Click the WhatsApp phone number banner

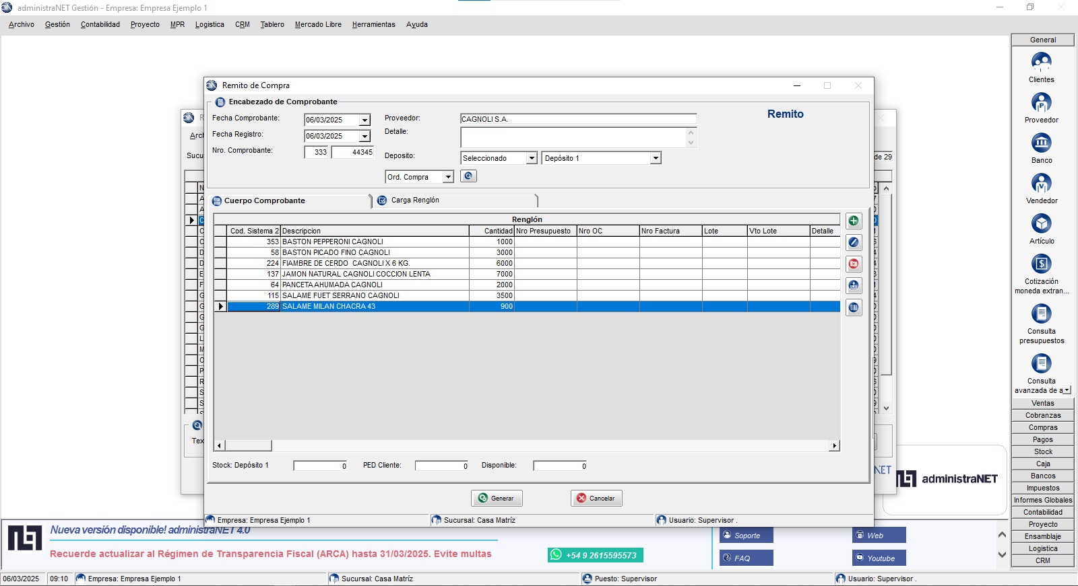[596, 555]
